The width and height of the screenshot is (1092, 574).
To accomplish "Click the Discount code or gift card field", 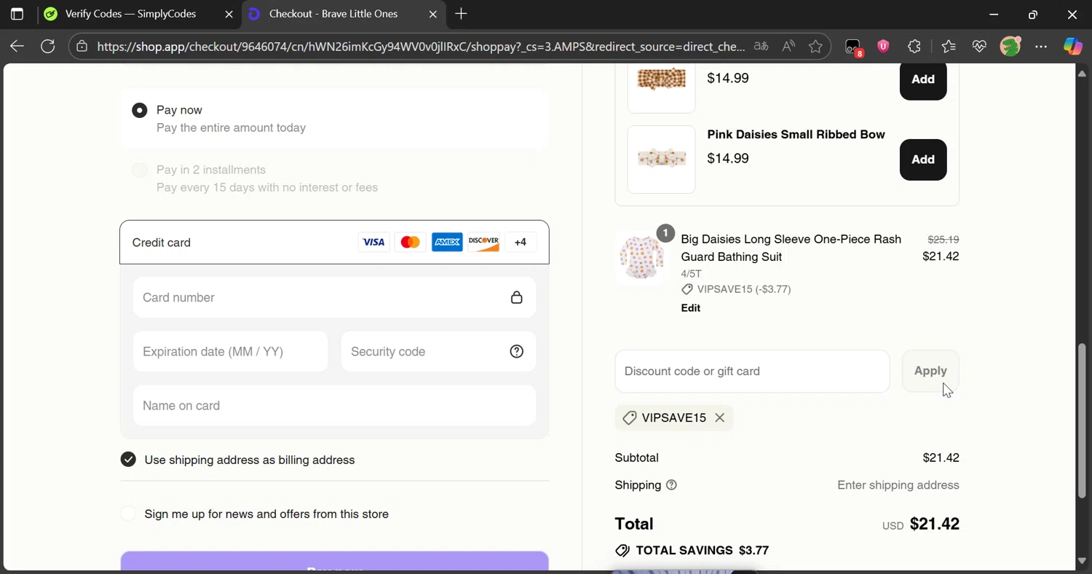I will coord(752,371).
